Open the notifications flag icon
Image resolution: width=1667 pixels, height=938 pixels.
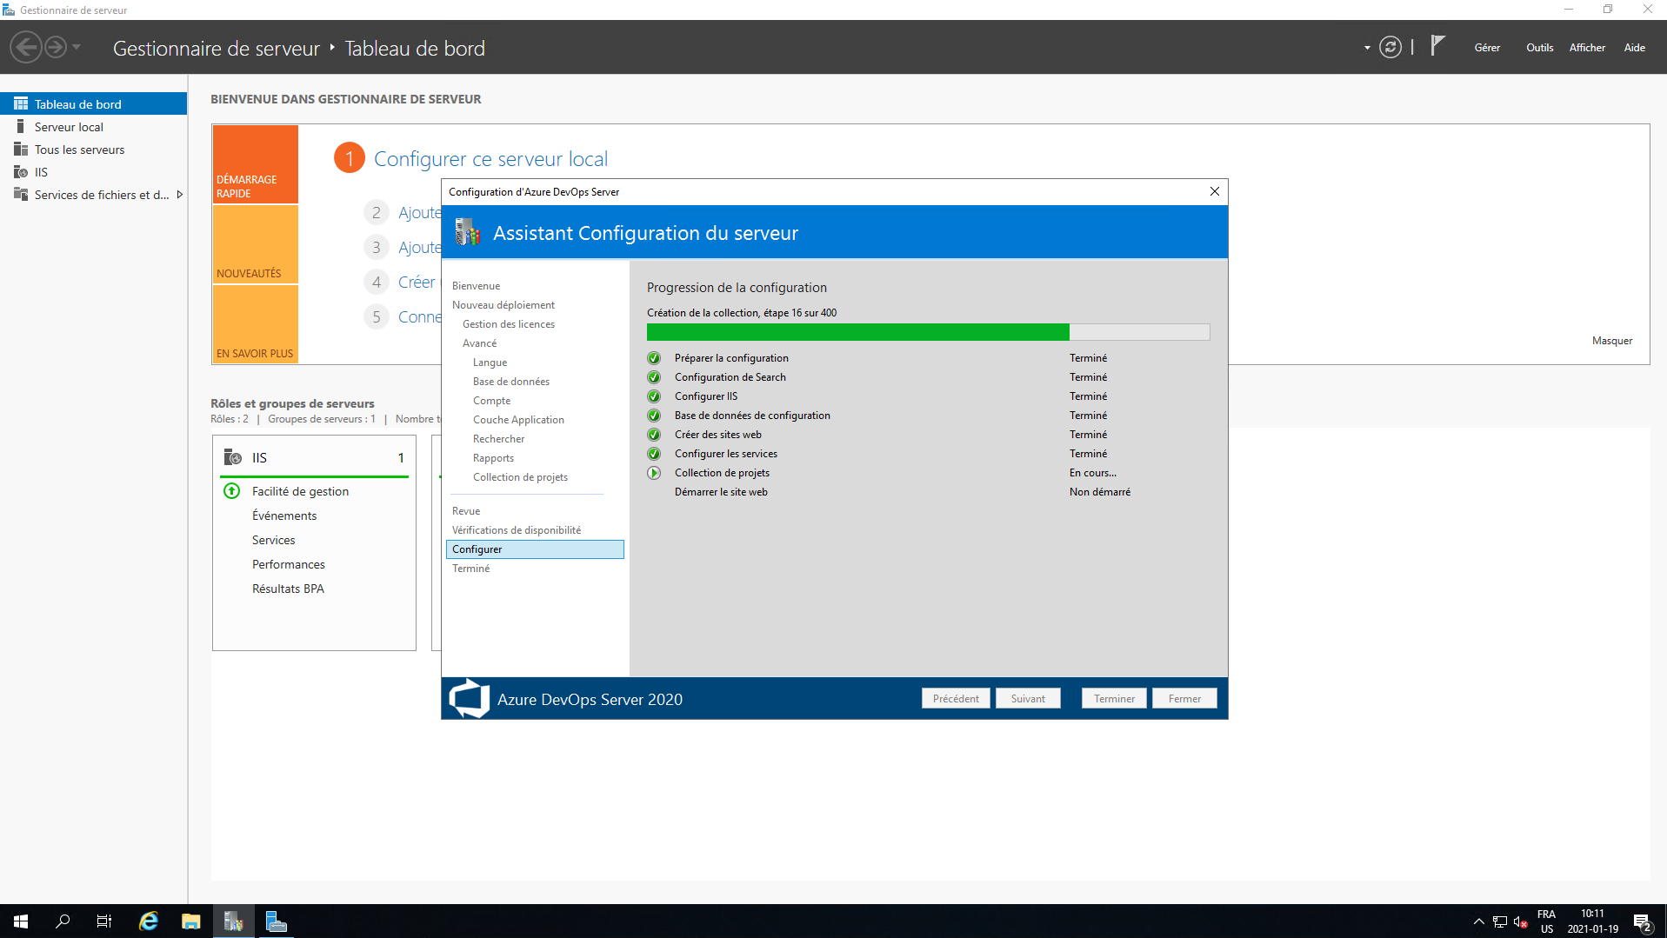1437,46
